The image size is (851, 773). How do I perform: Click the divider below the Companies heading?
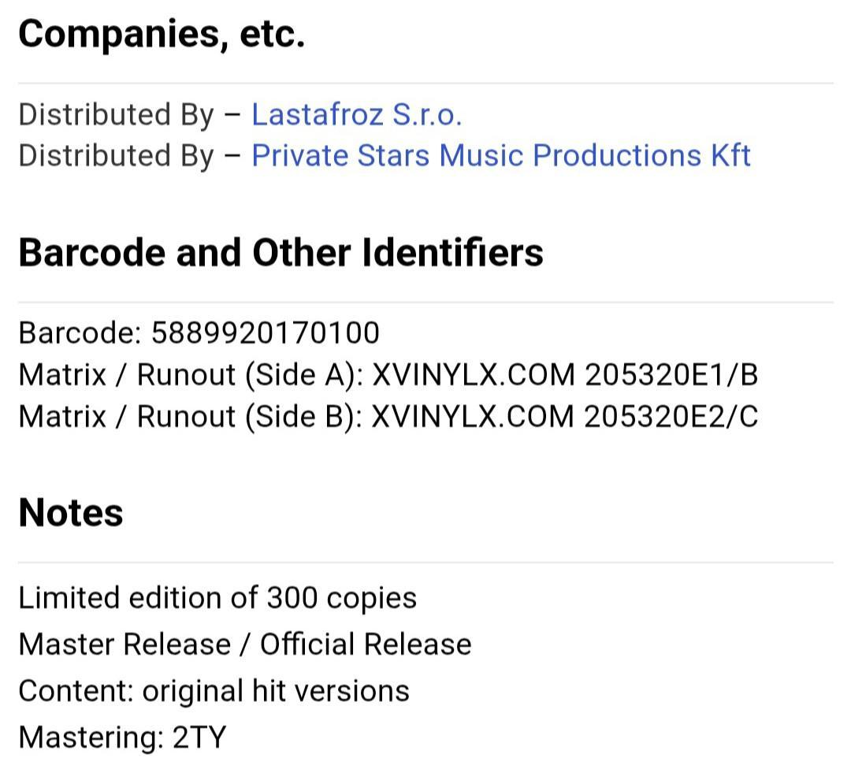tap(425, 84)
